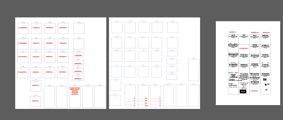Select the APPENDIX-3 tag label

(78, 72)
